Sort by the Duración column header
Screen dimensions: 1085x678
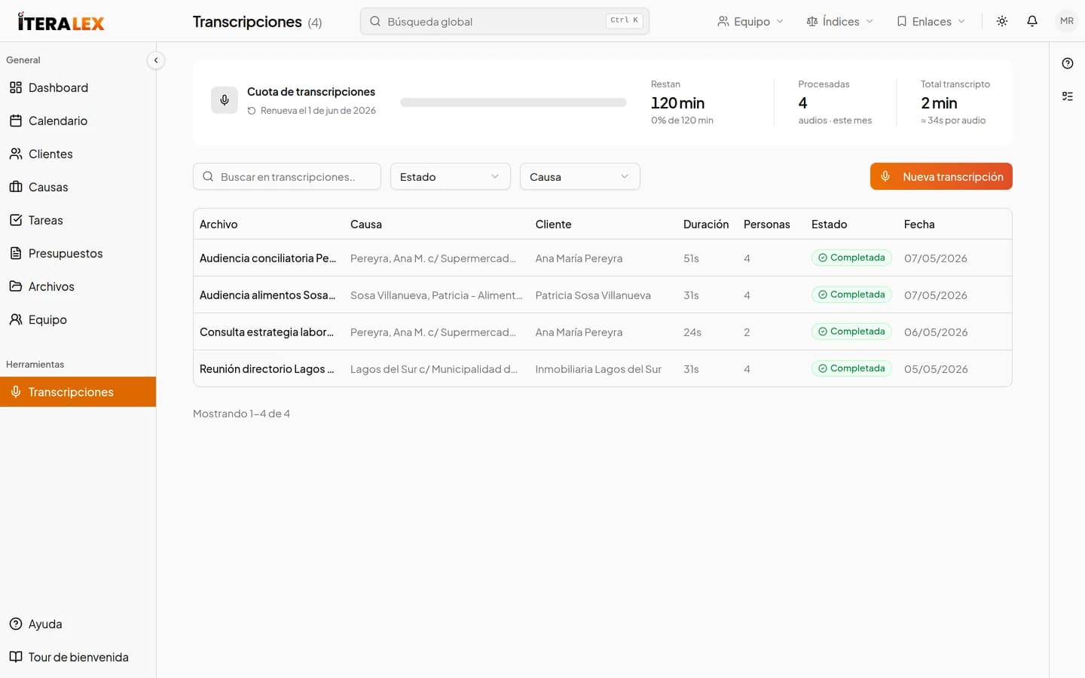coord(706,224)
